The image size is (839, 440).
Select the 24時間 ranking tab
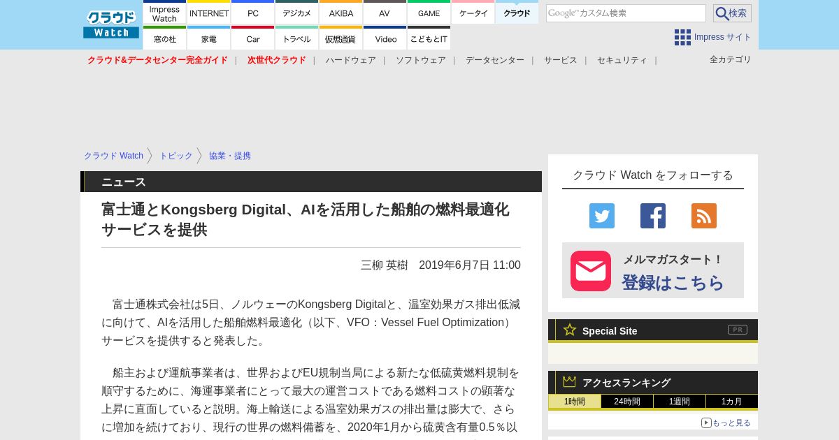click(627, 402)
